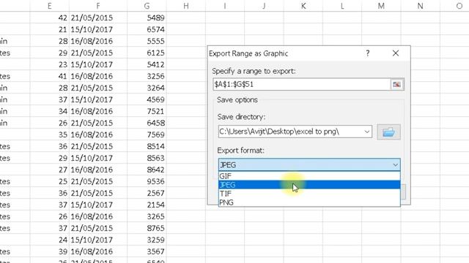Select cell 42 in column E
469x263 pixels.
coord(49,18)
